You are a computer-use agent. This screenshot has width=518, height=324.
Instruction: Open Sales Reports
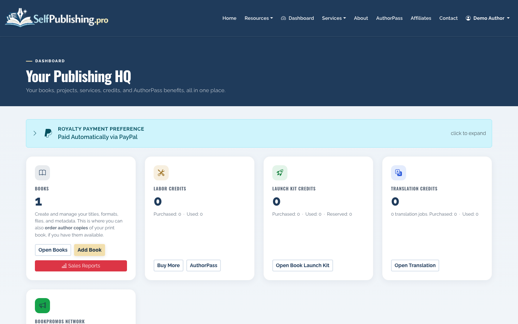(81, 266)
